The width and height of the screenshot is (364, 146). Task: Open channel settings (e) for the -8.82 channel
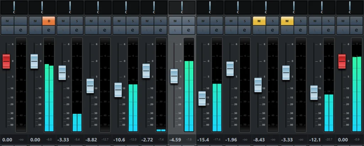click(105, 30)
